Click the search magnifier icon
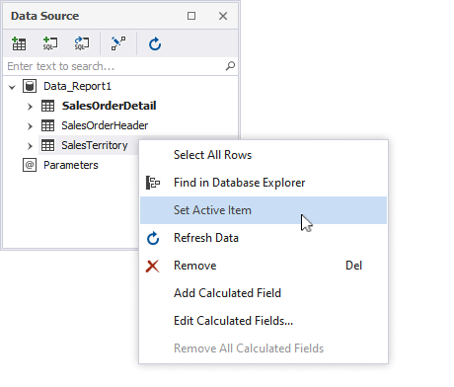Viewport: 454px width, 387px height. click(230, 66)
